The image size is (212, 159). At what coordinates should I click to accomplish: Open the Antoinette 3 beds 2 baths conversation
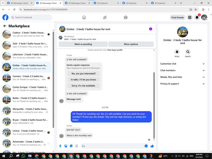pyautogui.click(x=26, y=143)
